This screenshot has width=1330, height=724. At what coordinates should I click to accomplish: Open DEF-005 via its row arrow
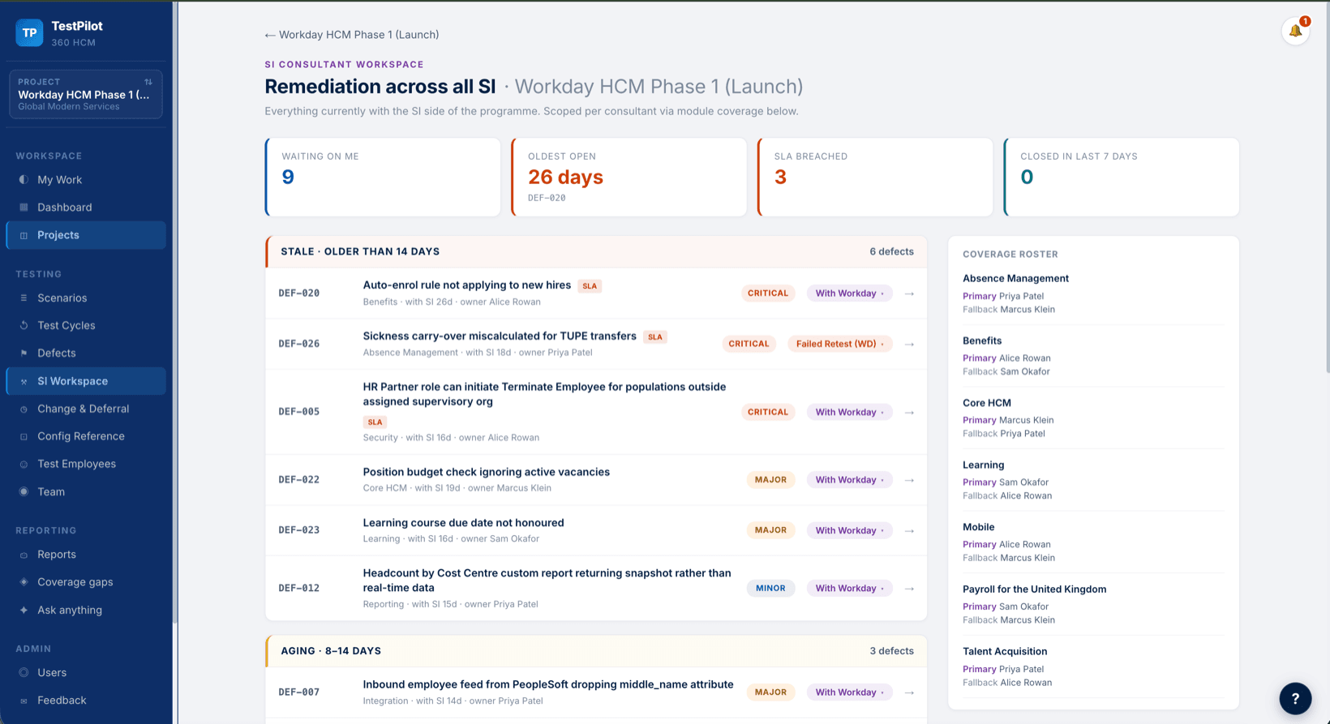tap(909, 412)
